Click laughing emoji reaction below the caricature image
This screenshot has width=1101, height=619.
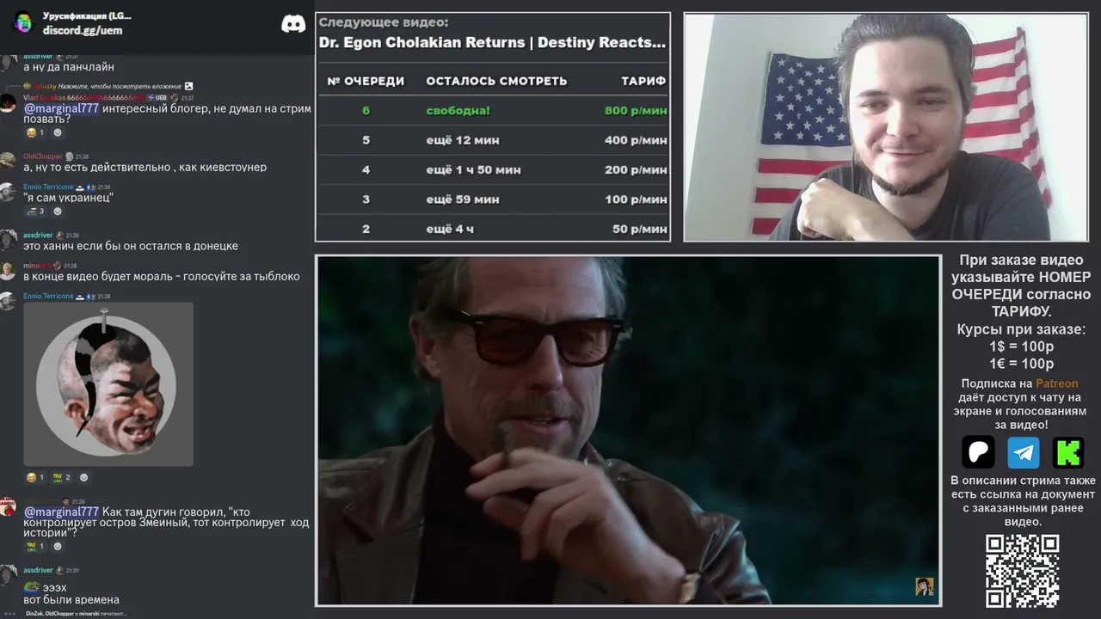click(x=36, y=477)
